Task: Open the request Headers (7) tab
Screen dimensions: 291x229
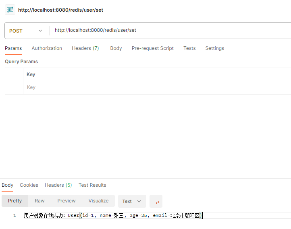Action: [x=85, y=48]
